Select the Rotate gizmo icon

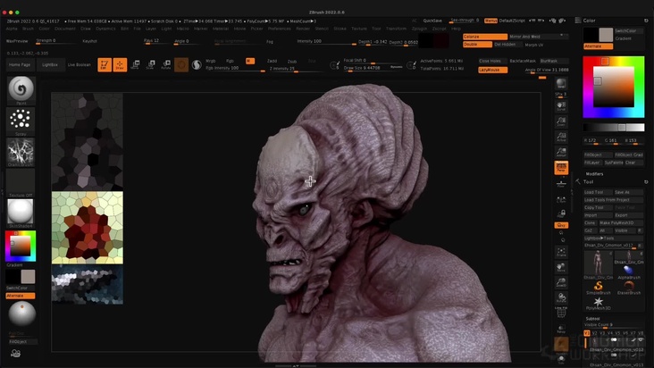pos(166,64)
